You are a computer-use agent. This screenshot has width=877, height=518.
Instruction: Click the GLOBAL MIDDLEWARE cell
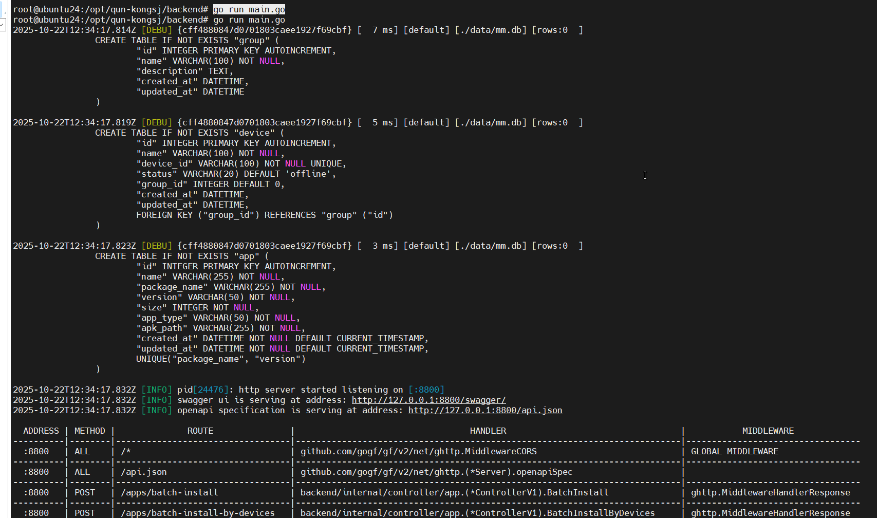coord(734,451)
